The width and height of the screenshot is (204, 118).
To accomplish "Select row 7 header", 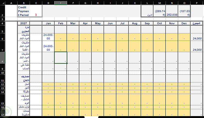I will click(x=2, y=46).
